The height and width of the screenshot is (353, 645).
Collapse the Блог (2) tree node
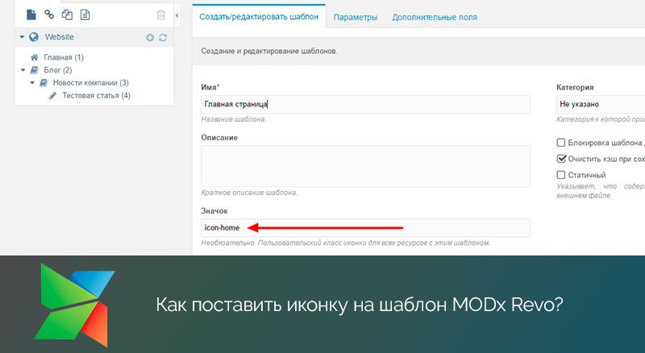[x=23, y=70]
